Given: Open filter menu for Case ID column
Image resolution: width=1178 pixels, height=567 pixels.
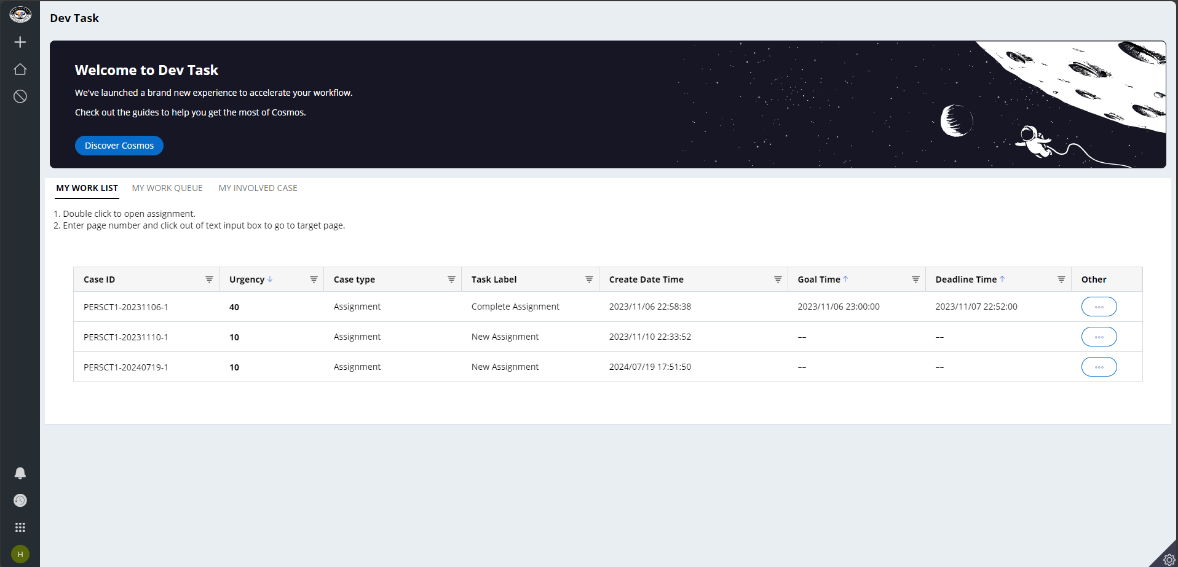Looking at the screenshot, I should coord(209,280).
